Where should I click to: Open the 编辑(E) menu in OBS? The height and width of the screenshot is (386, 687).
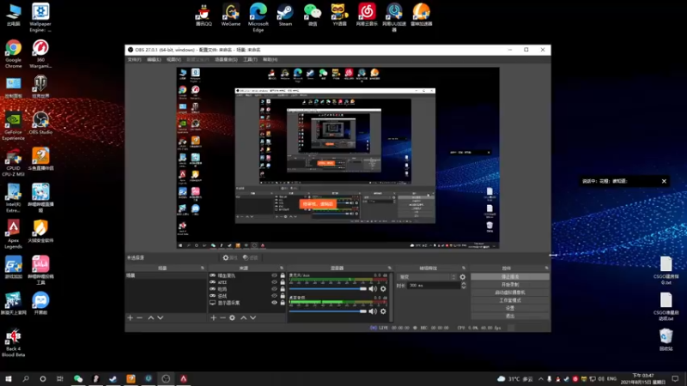[x=154, y=59]
